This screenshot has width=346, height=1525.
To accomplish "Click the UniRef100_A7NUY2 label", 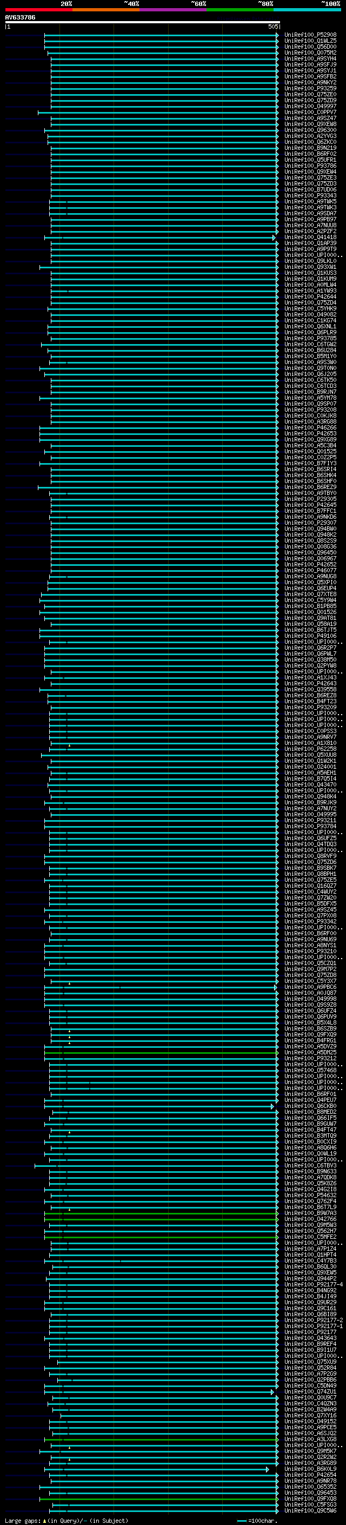I will (x=310, y=809).
